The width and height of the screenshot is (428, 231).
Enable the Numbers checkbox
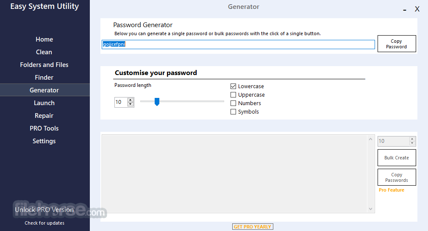click(x=233, y=103)
